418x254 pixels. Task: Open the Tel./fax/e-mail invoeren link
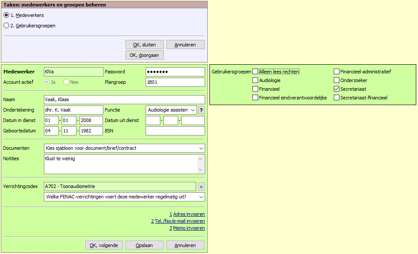(180, 221)
